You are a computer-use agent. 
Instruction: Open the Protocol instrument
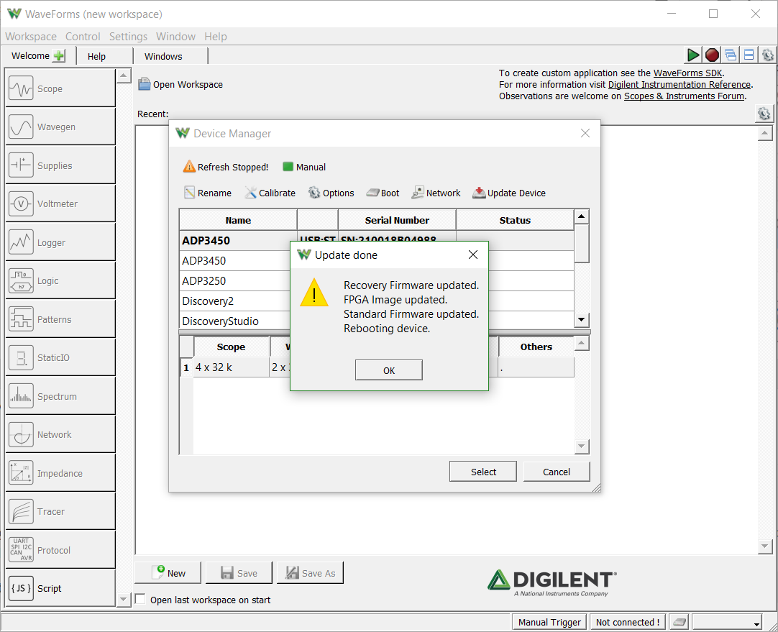click(60, 549)
